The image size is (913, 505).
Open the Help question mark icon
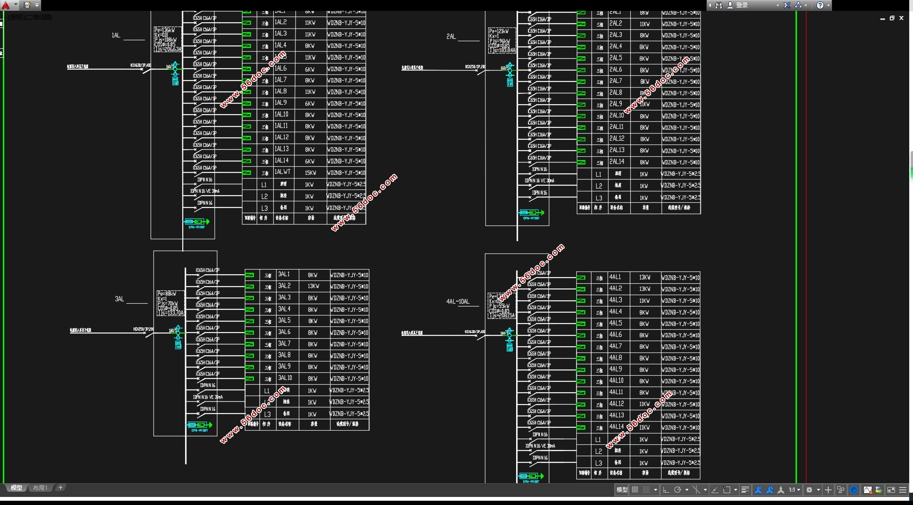click(820, 5)
